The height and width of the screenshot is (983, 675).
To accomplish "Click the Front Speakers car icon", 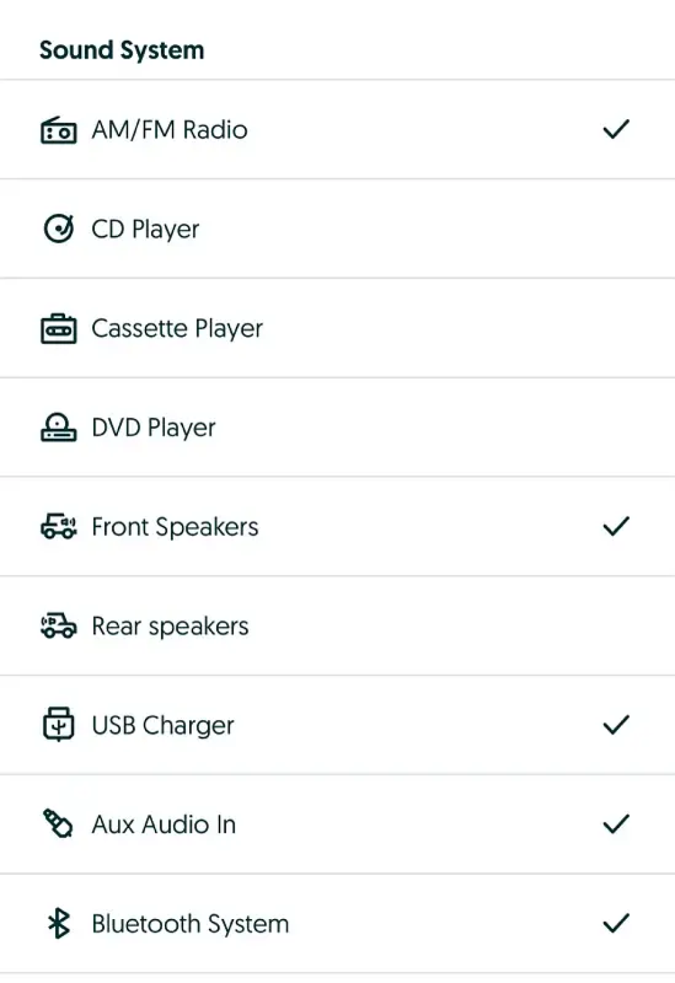I will point(59,527).
